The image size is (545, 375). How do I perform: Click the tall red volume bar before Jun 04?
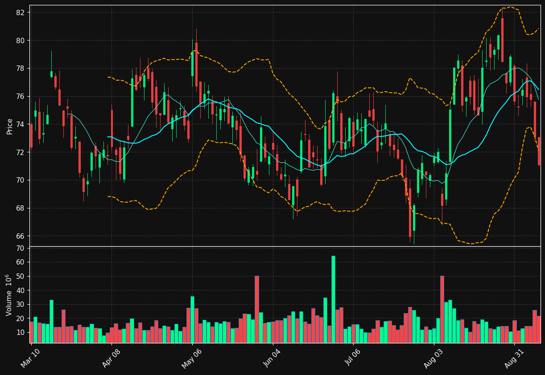point(257,309)
